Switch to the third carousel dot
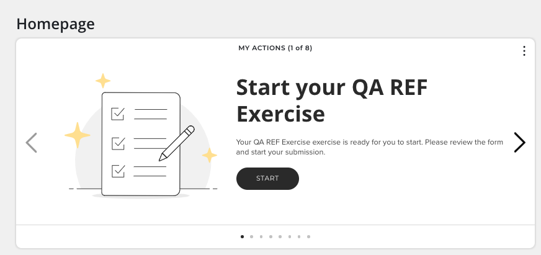This screenshot has height=255, width=541. pos(261,236)
